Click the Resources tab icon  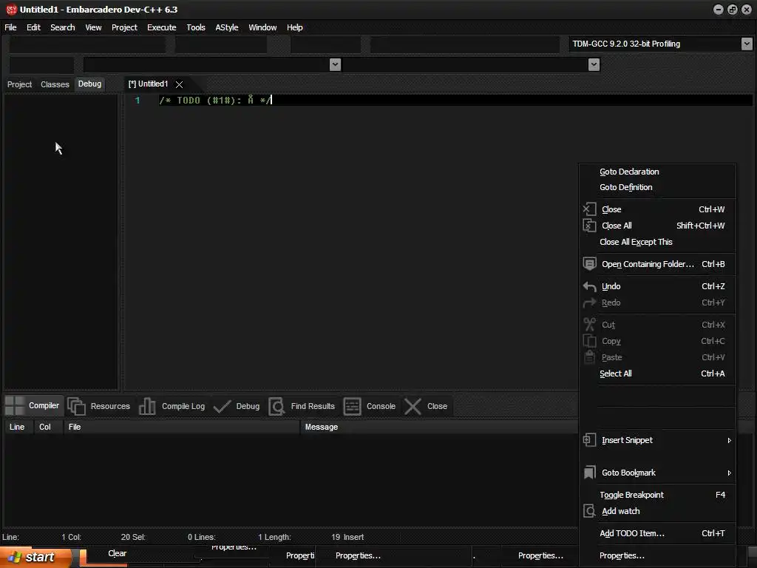pos(76,406)
